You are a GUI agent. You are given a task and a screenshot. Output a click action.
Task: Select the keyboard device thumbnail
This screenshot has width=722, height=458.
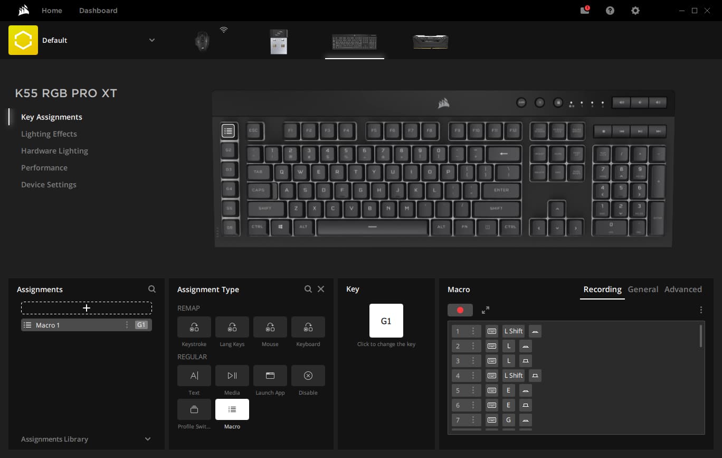point(354,42)
